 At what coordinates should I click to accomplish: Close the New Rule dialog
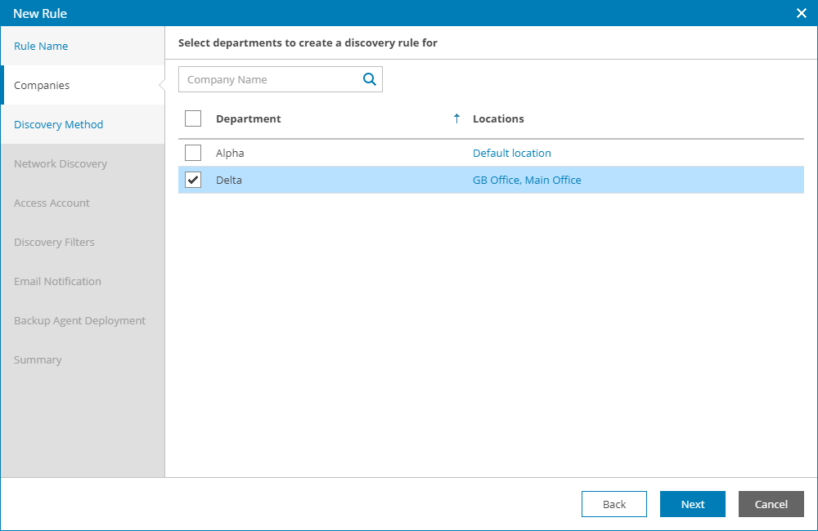pos(802,13)
